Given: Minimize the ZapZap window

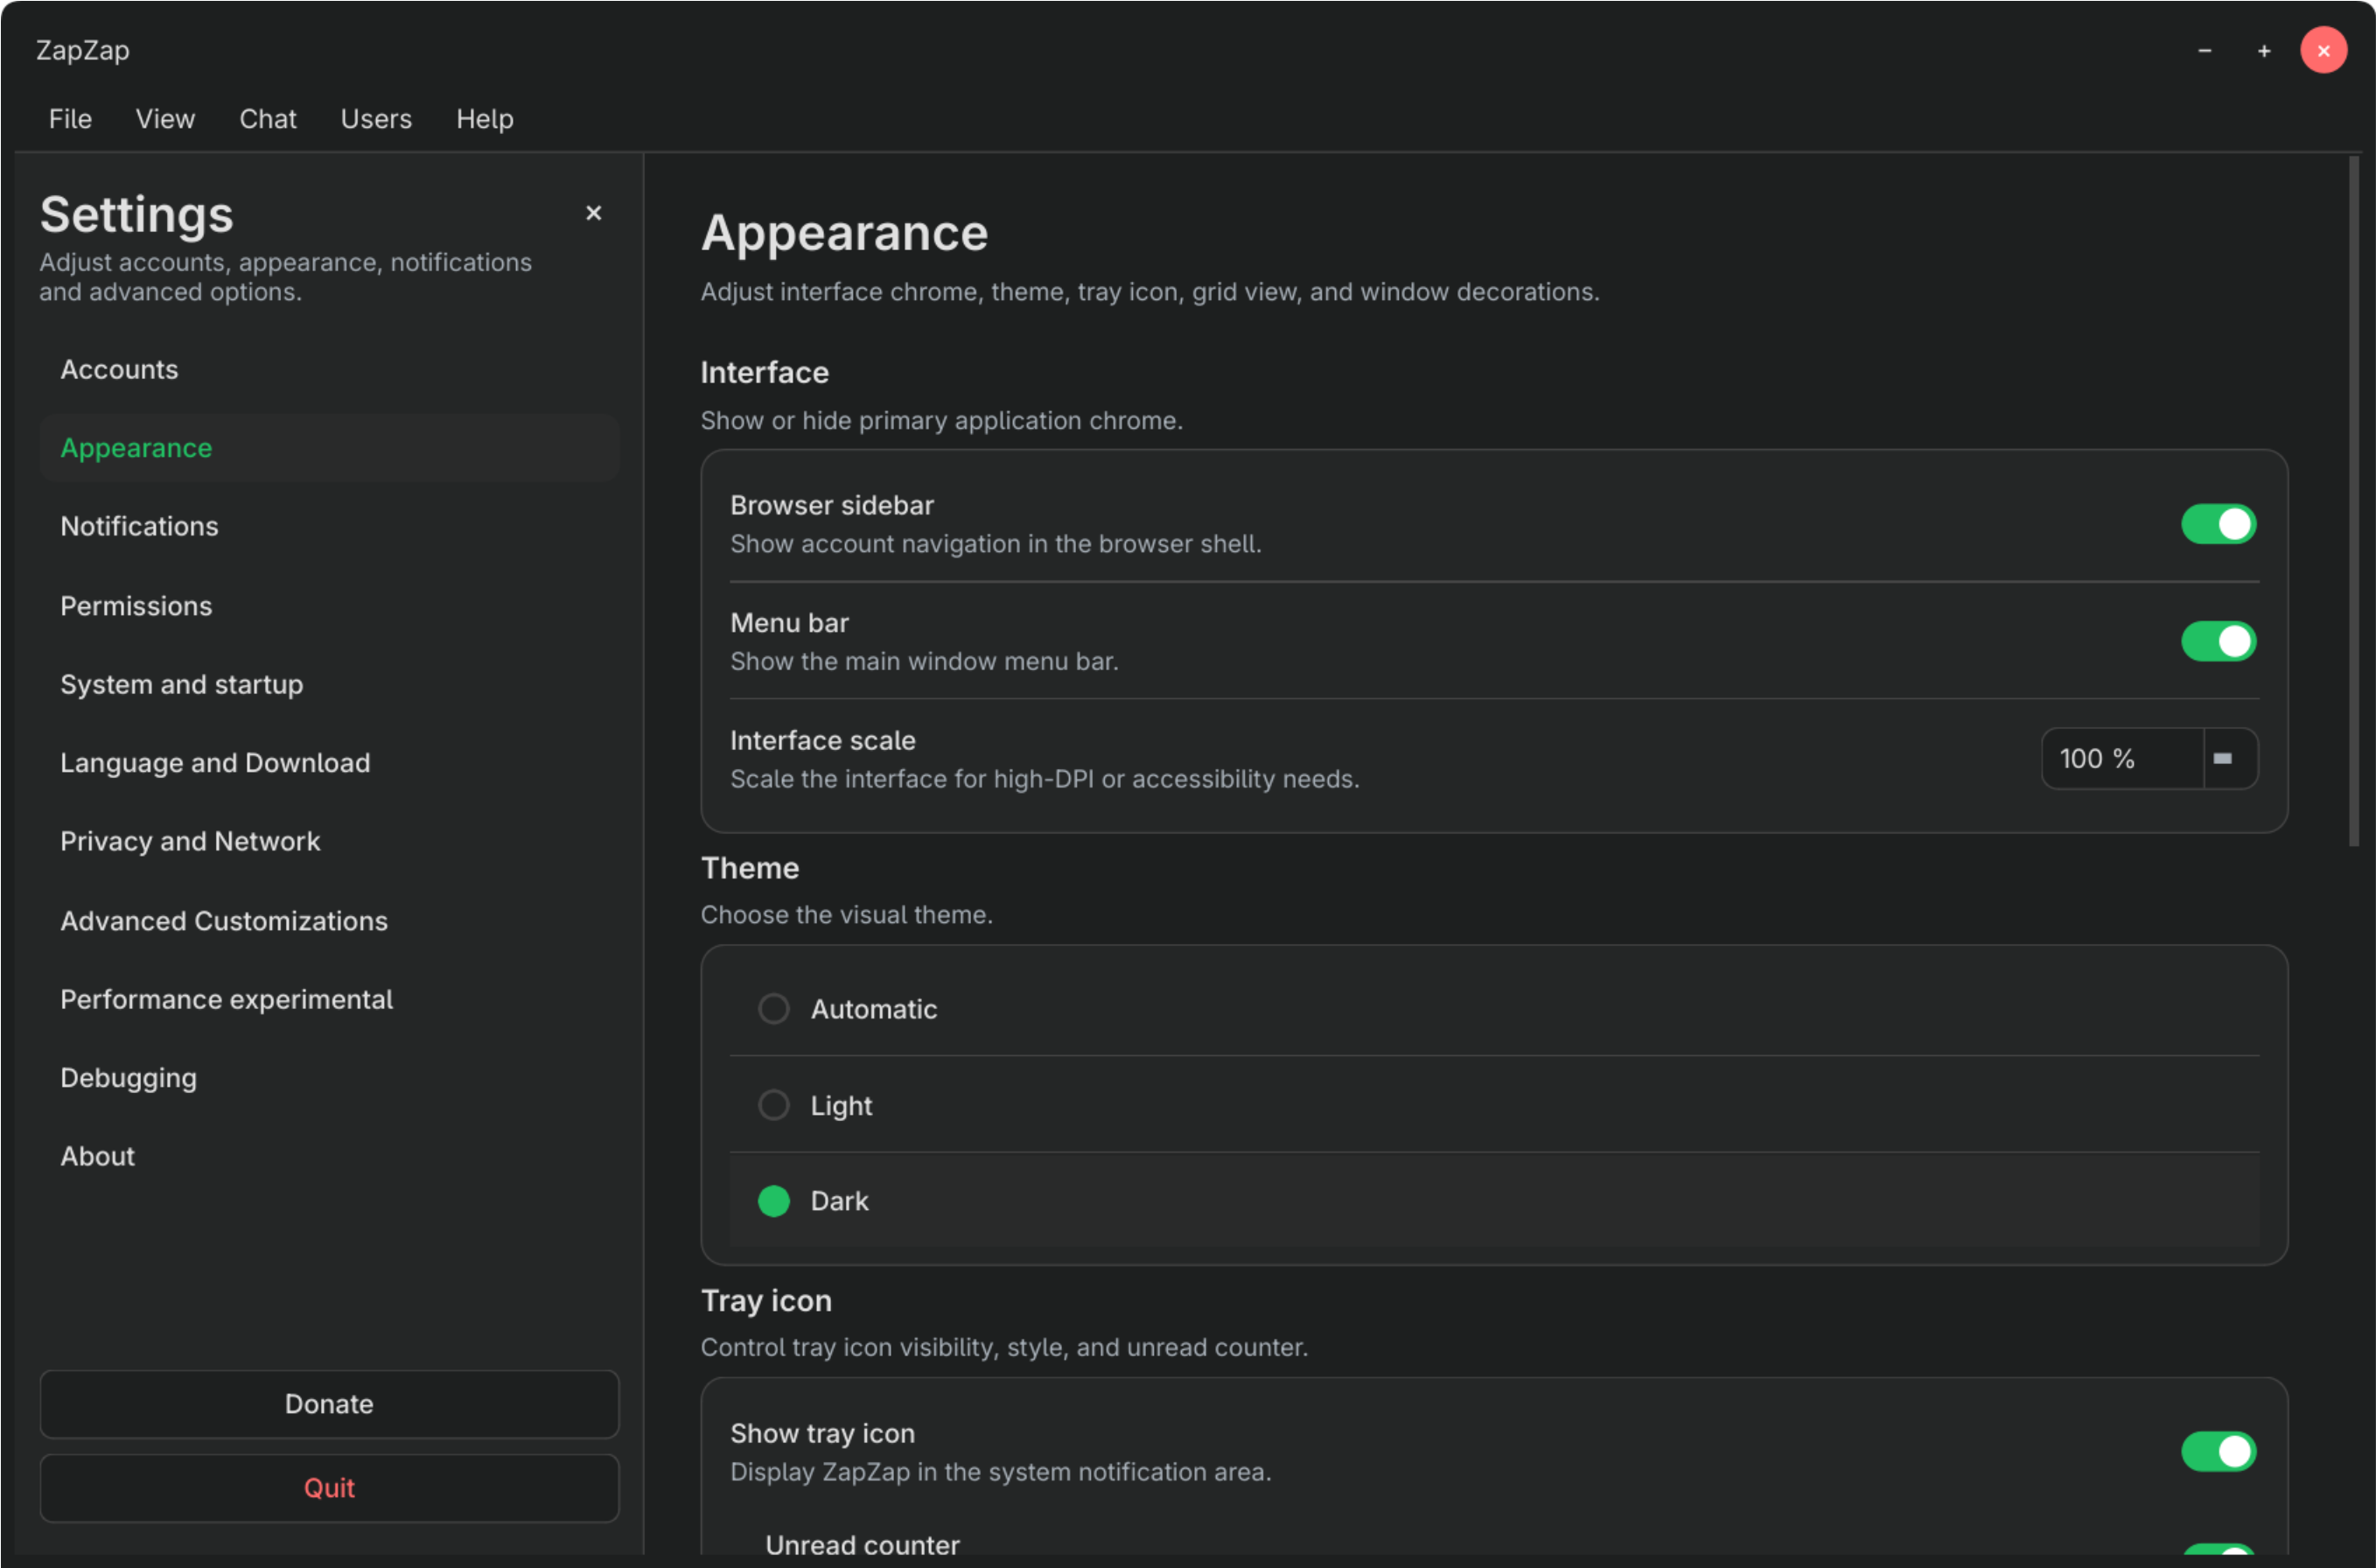Looking at the screenshot, I should [2204, 51].
